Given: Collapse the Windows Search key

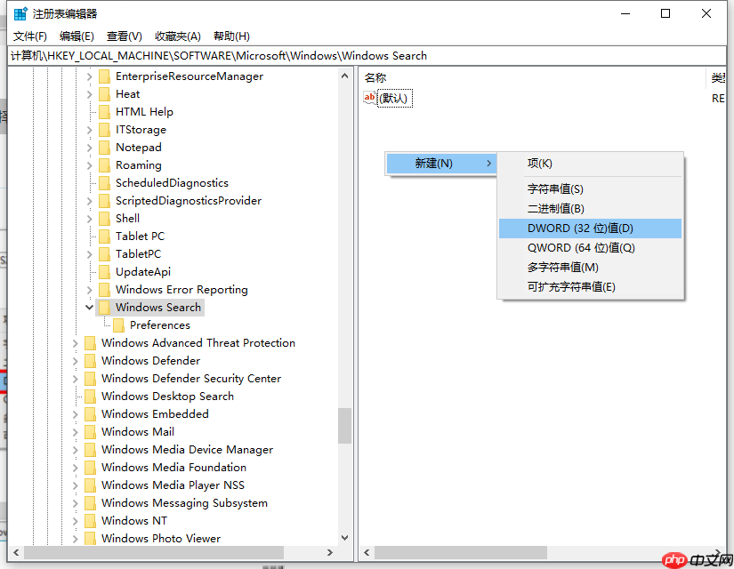Looking at the screenshot, I should [89, 308].
